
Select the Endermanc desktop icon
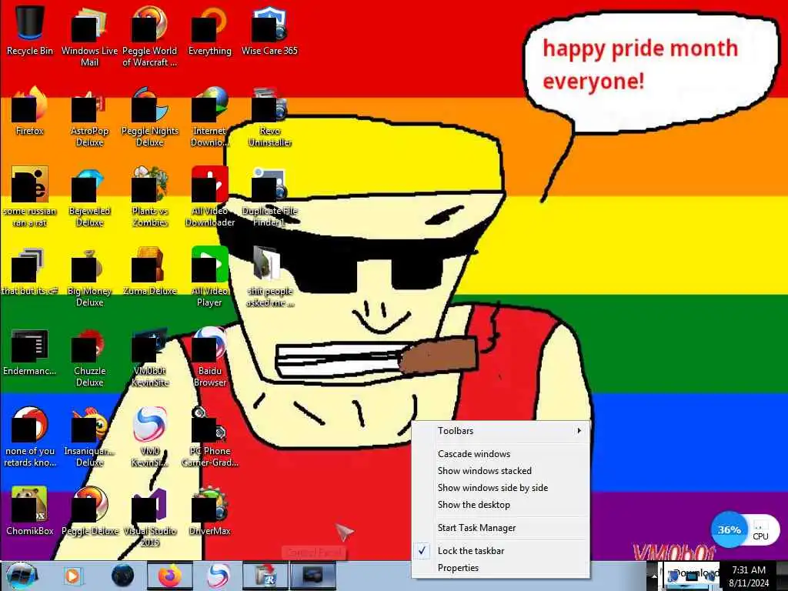pyautogui.click(x=30, y=351)
